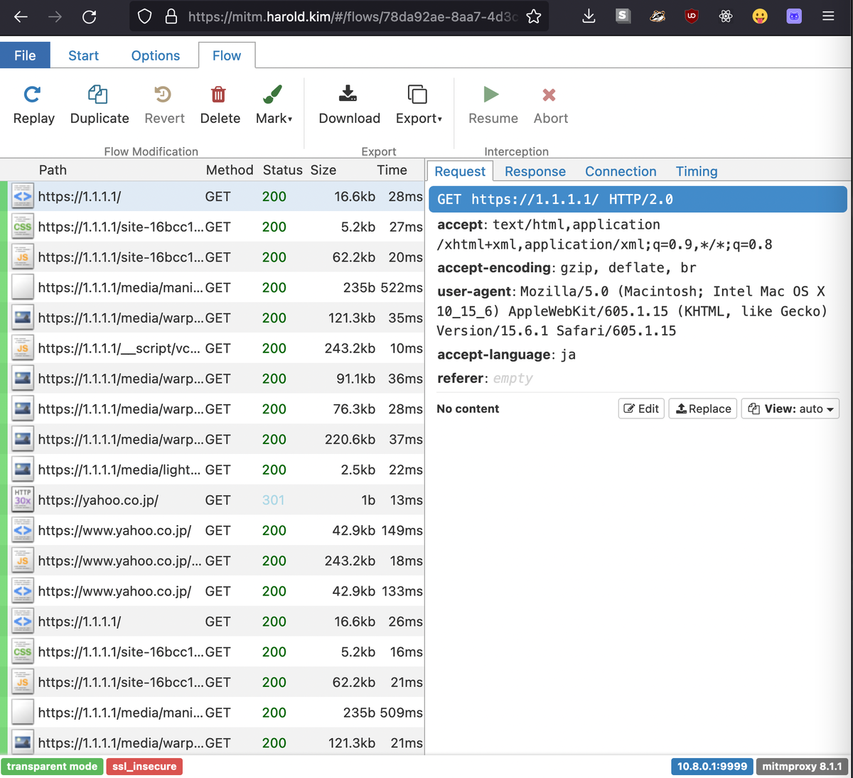Go back in the browser
The image size is (853, 778).
[x=21, y=16]
